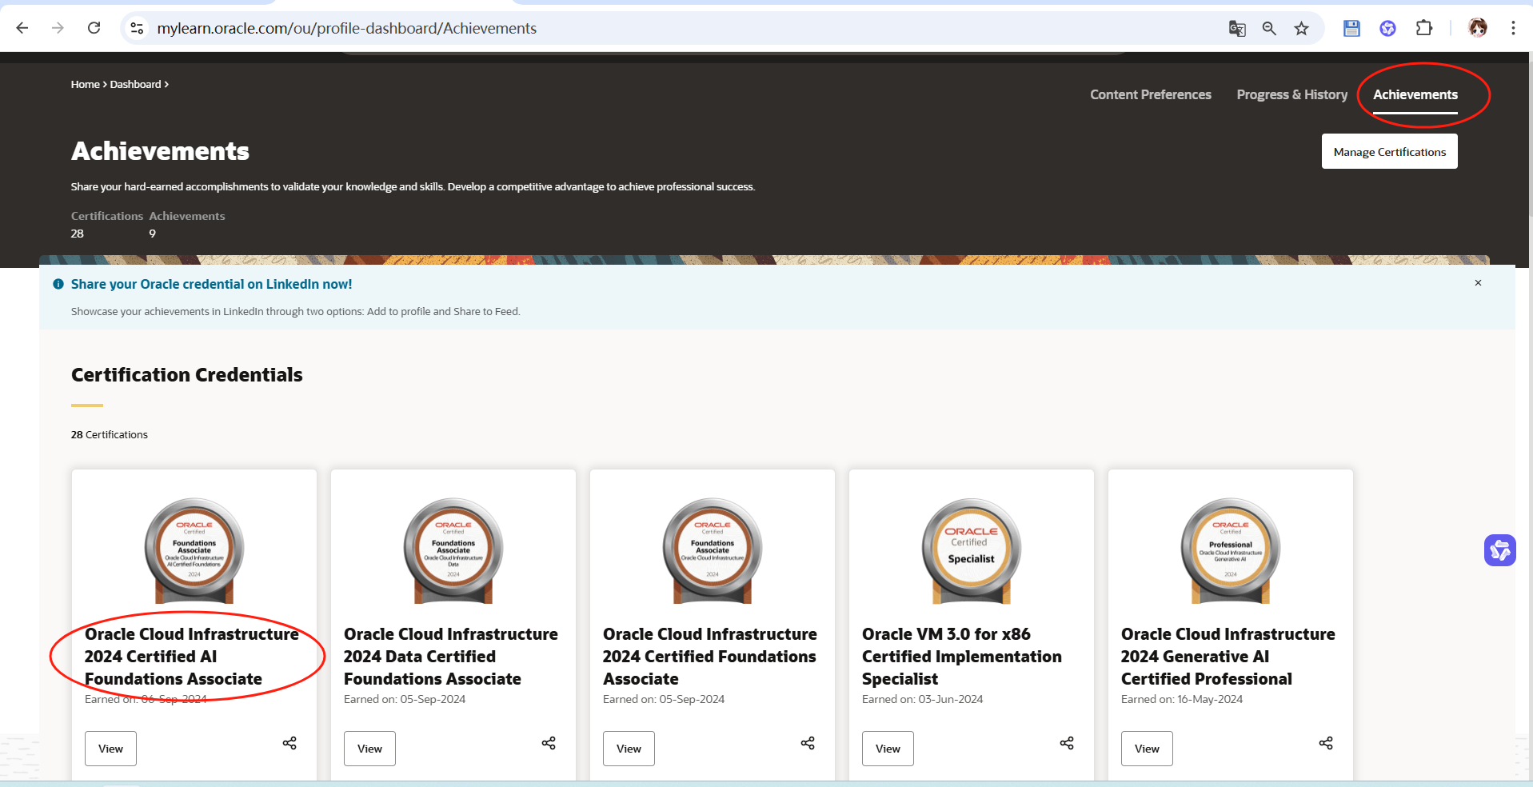Image resolution: width=1533 pixels, height=787 pixels.
Task: Open the Google Translate page icon
Action: pos(1237,29)
